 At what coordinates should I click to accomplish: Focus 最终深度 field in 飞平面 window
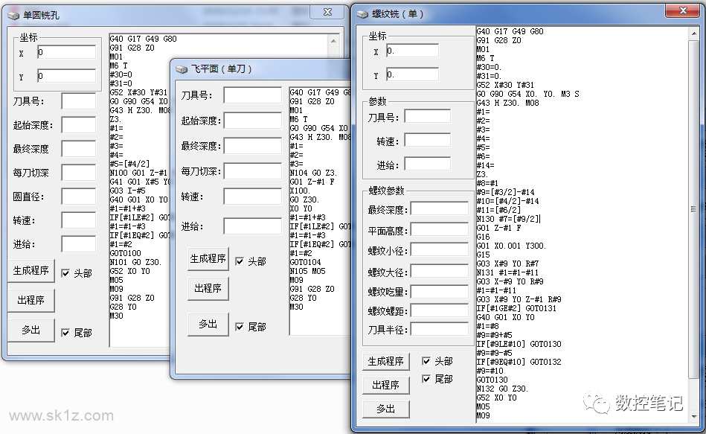[x=253, y=146]
